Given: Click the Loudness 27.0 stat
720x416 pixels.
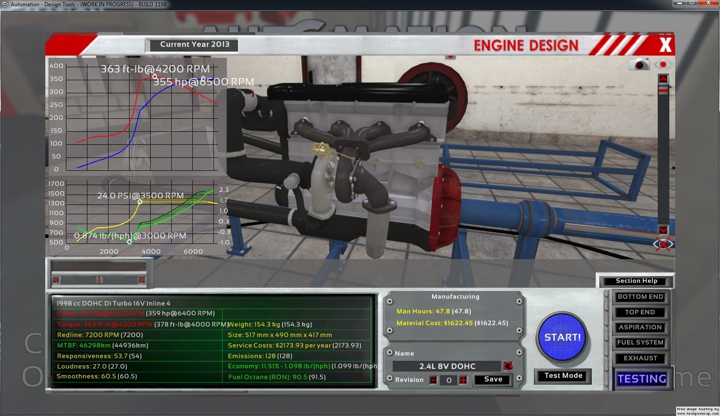Looking at the screenshot, I should pos(92,366).
